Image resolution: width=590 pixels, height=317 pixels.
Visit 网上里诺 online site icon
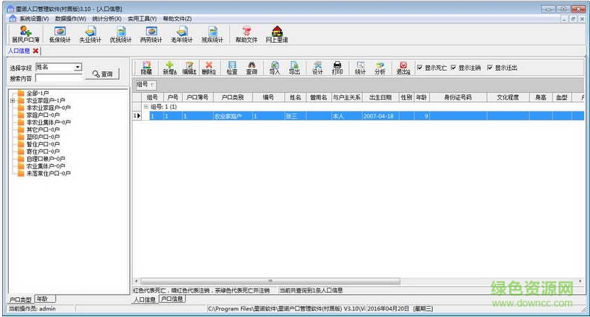277,35
